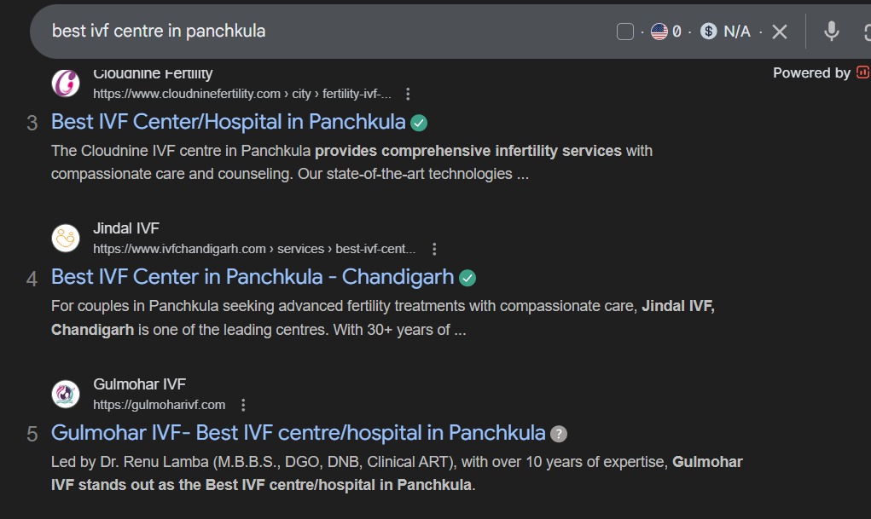Click the Gulmohar IVF site favicon
Screen dimensions: 871x519
tap(66, 395)
